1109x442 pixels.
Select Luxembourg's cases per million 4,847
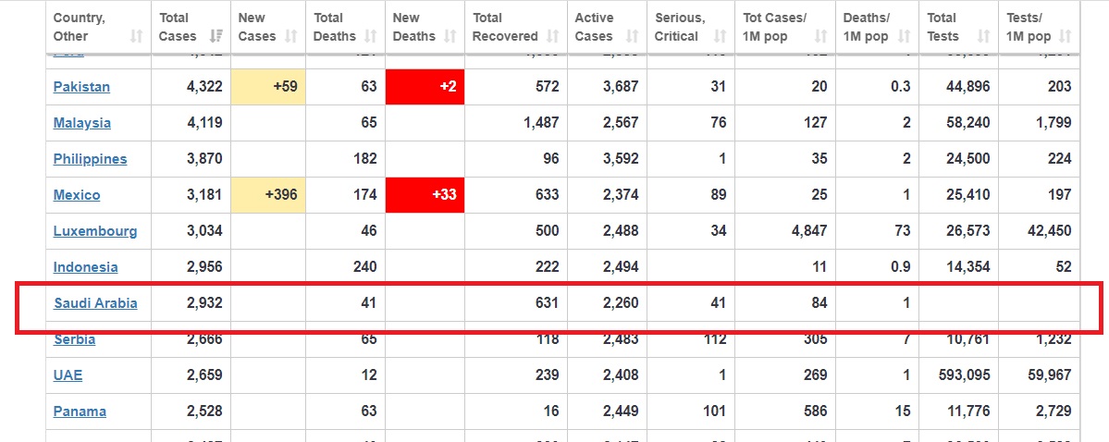808,231
